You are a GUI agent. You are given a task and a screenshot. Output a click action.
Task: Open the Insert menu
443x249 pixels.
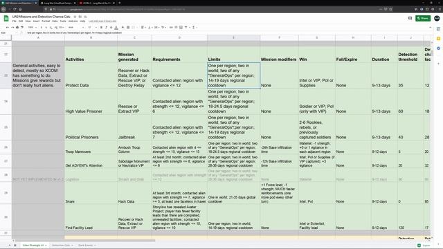[36, 21]
